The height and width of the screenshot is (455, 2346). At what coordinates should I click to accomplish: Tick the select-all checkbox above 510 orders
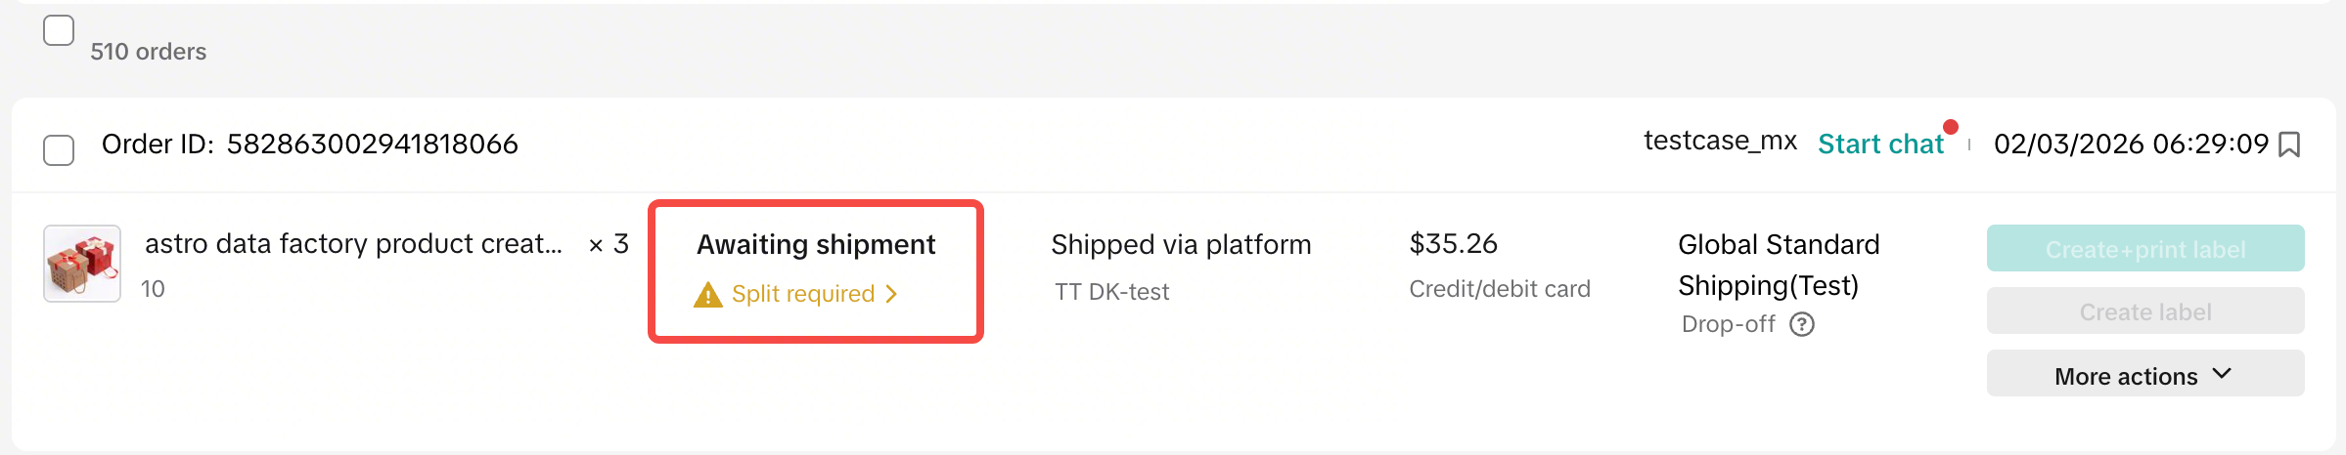[59, 31]
